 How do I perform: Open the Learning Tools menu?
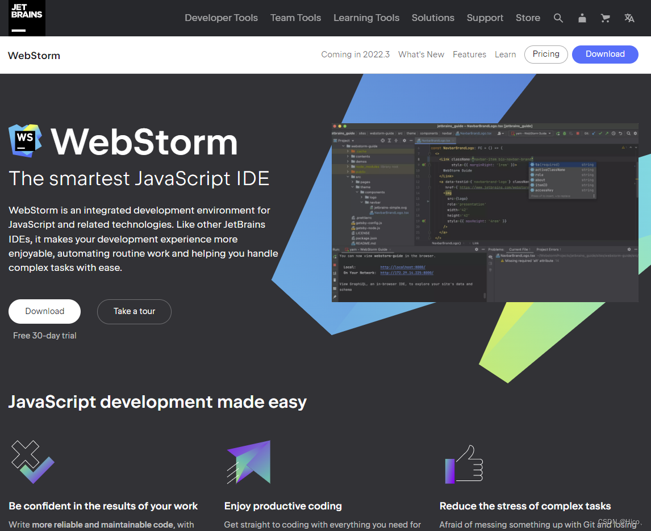point(366,18)
